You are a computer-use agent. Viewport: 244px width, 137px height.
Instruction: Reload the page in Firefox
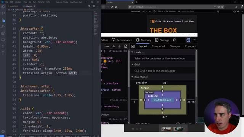tap(112, 7)
